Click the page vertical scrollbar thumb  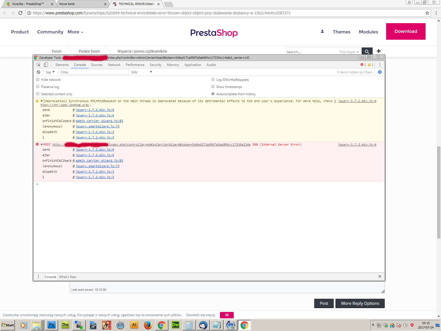439,193
